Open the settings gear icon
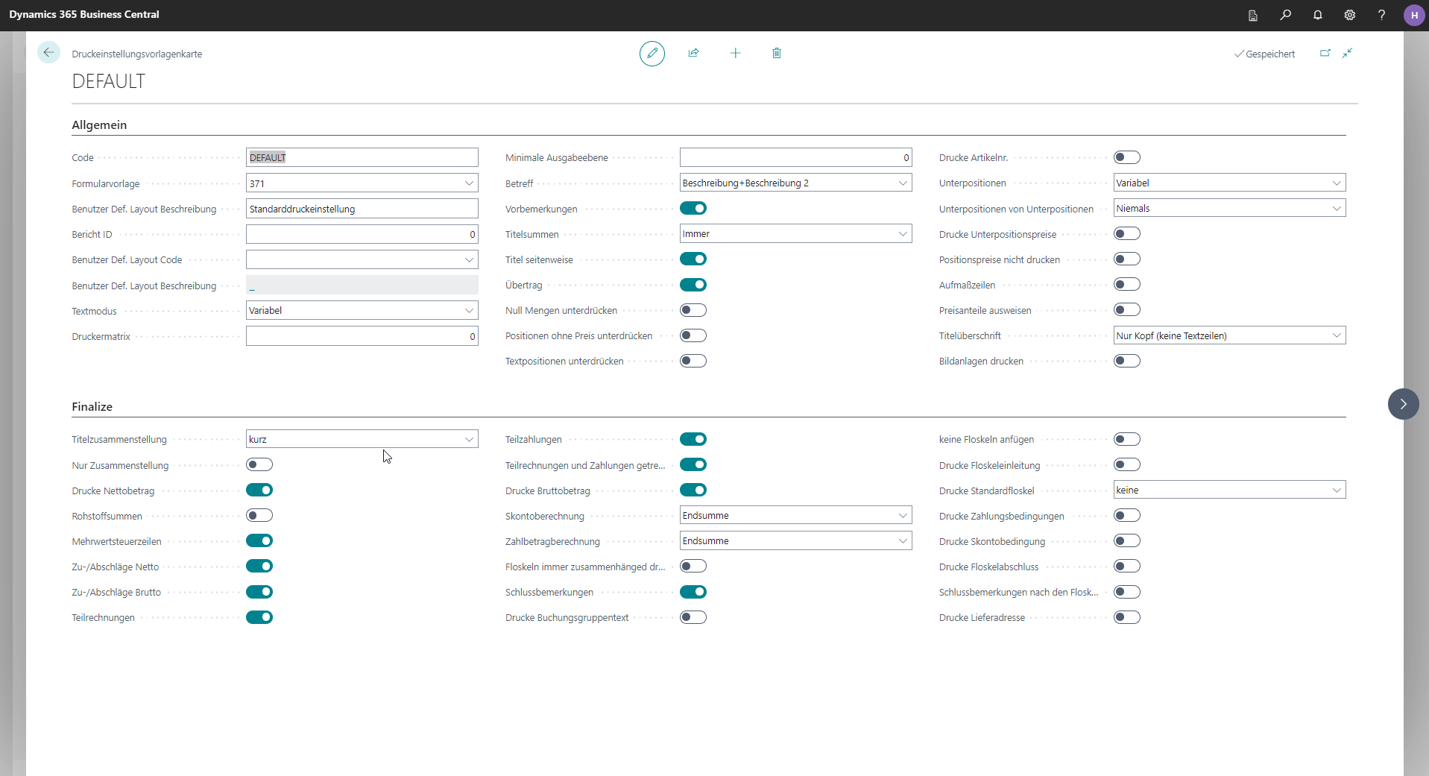This screenshot has width=1429, height=776. coord(1349,15)
